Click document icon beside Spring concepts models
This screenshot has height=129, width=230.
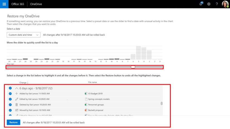(x=86, y=99)
